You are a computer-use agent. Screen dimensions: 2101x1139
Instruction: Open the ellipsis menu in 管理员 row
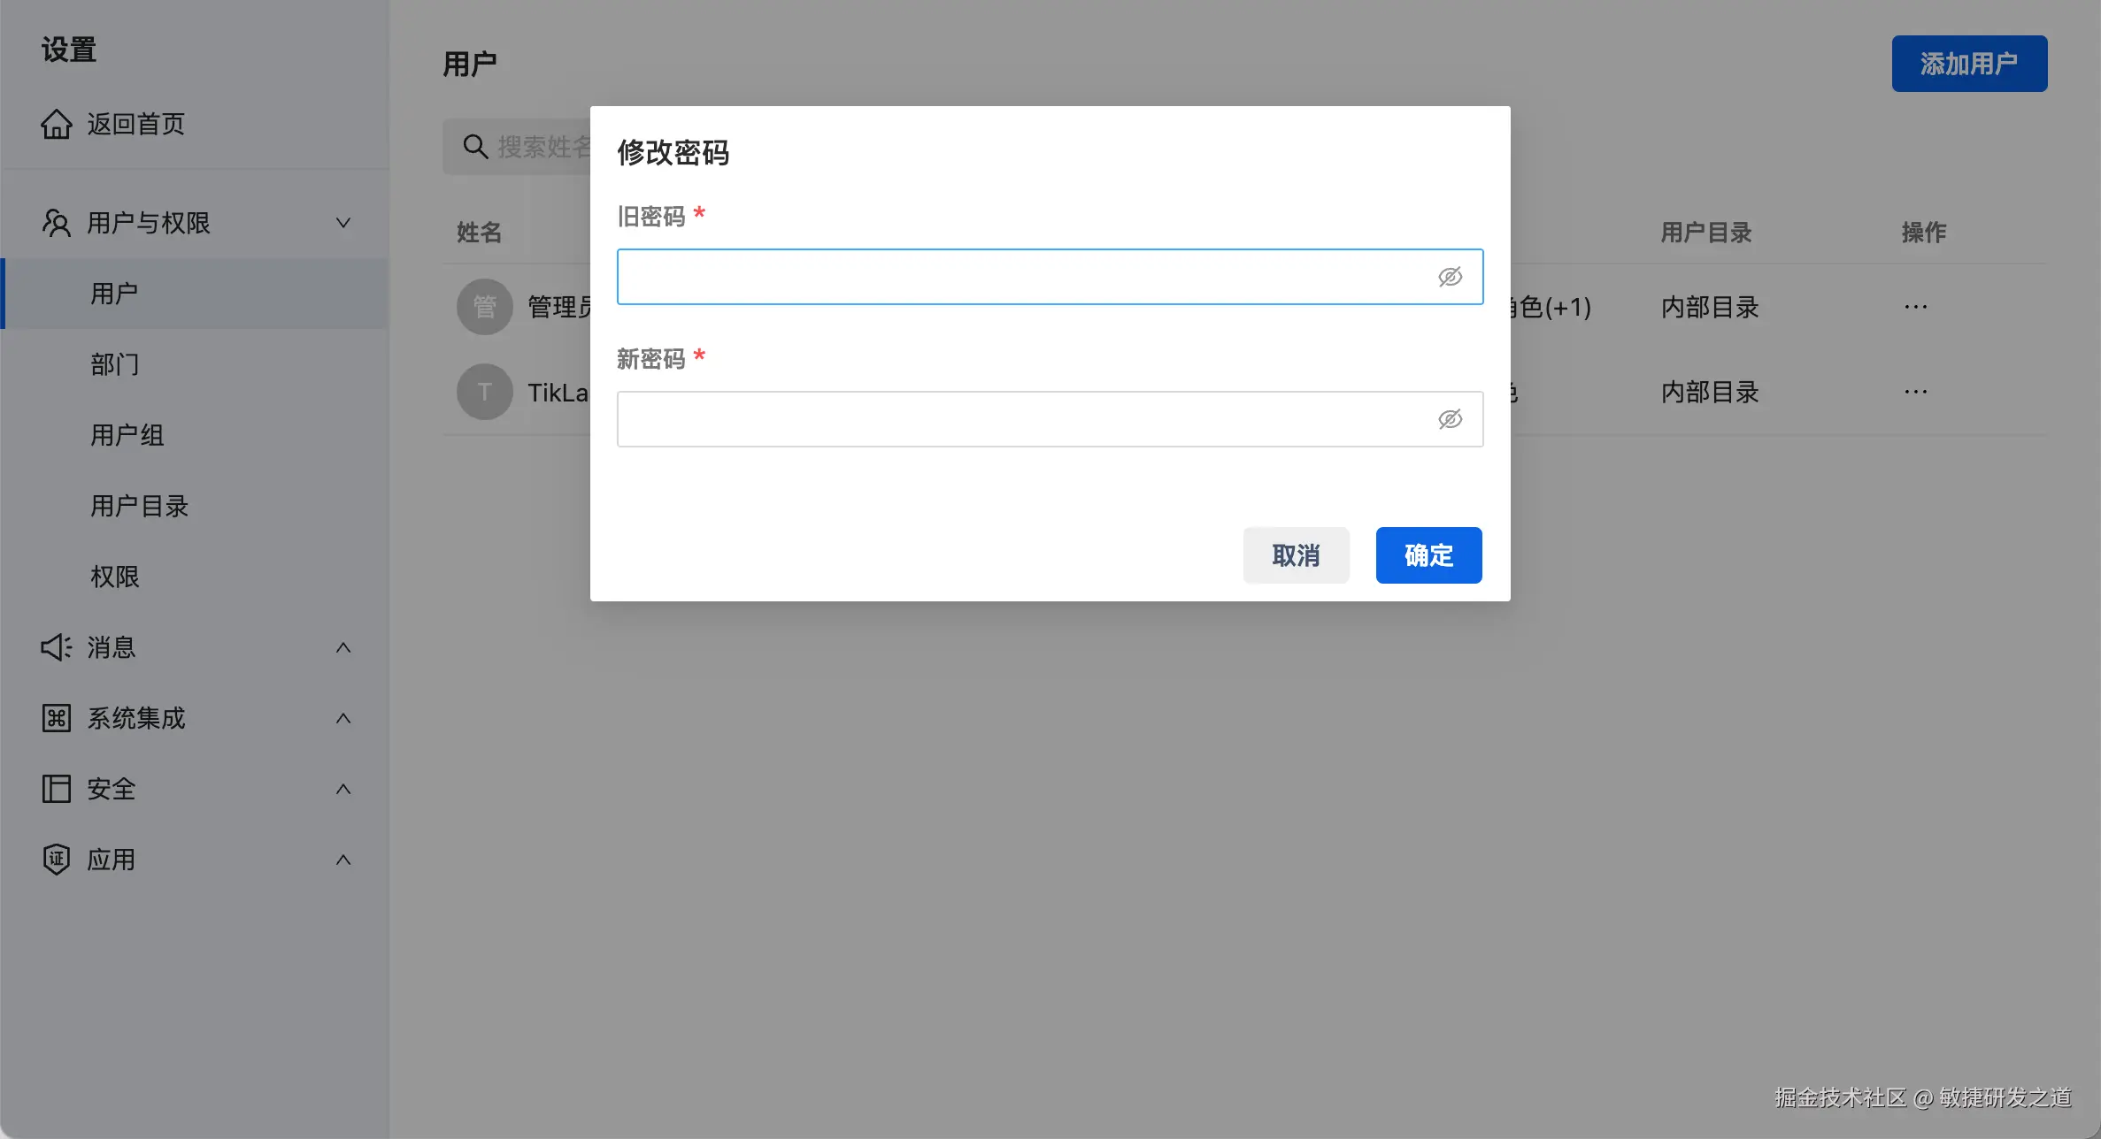tap(1915, 308)
